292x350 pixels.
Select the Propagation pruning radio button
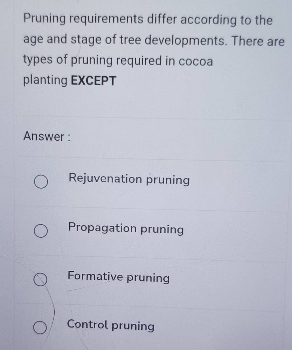[41, 231]
